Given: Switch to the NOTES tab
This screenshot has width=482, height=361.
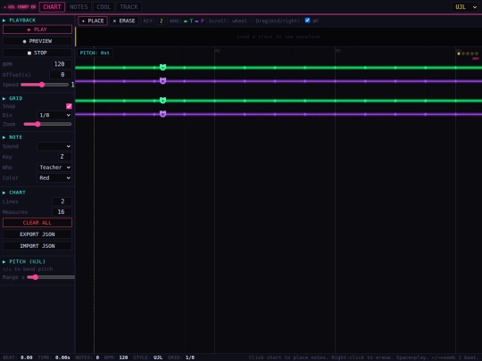Looking at the screenshot, I should pyautogui.click(x=79, y=7).
